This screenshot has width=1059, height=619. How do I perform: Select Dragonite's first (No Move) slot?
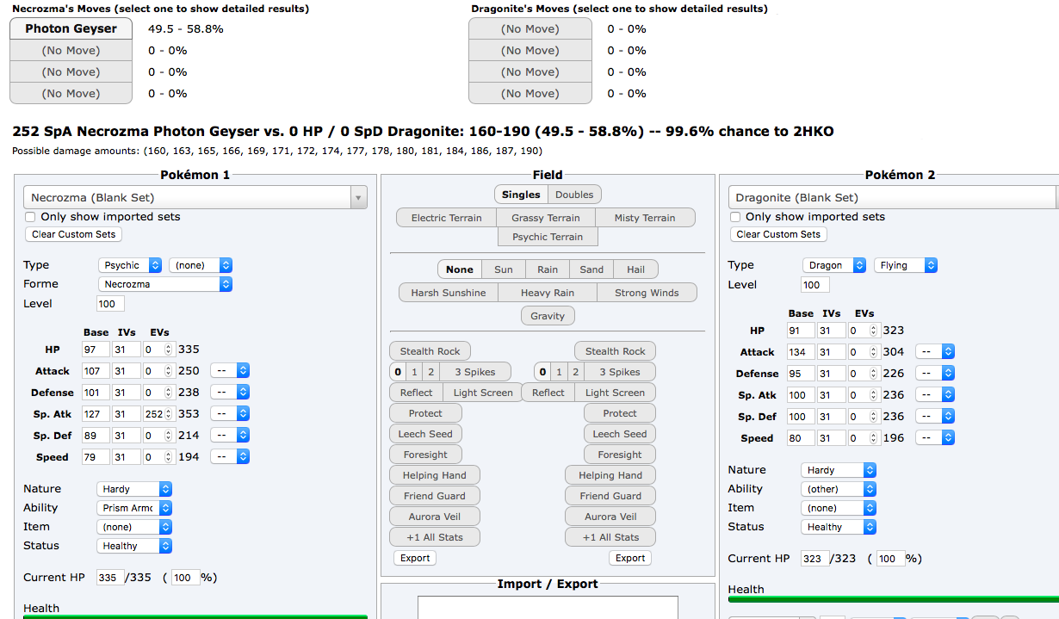click(x=530, y=28)
